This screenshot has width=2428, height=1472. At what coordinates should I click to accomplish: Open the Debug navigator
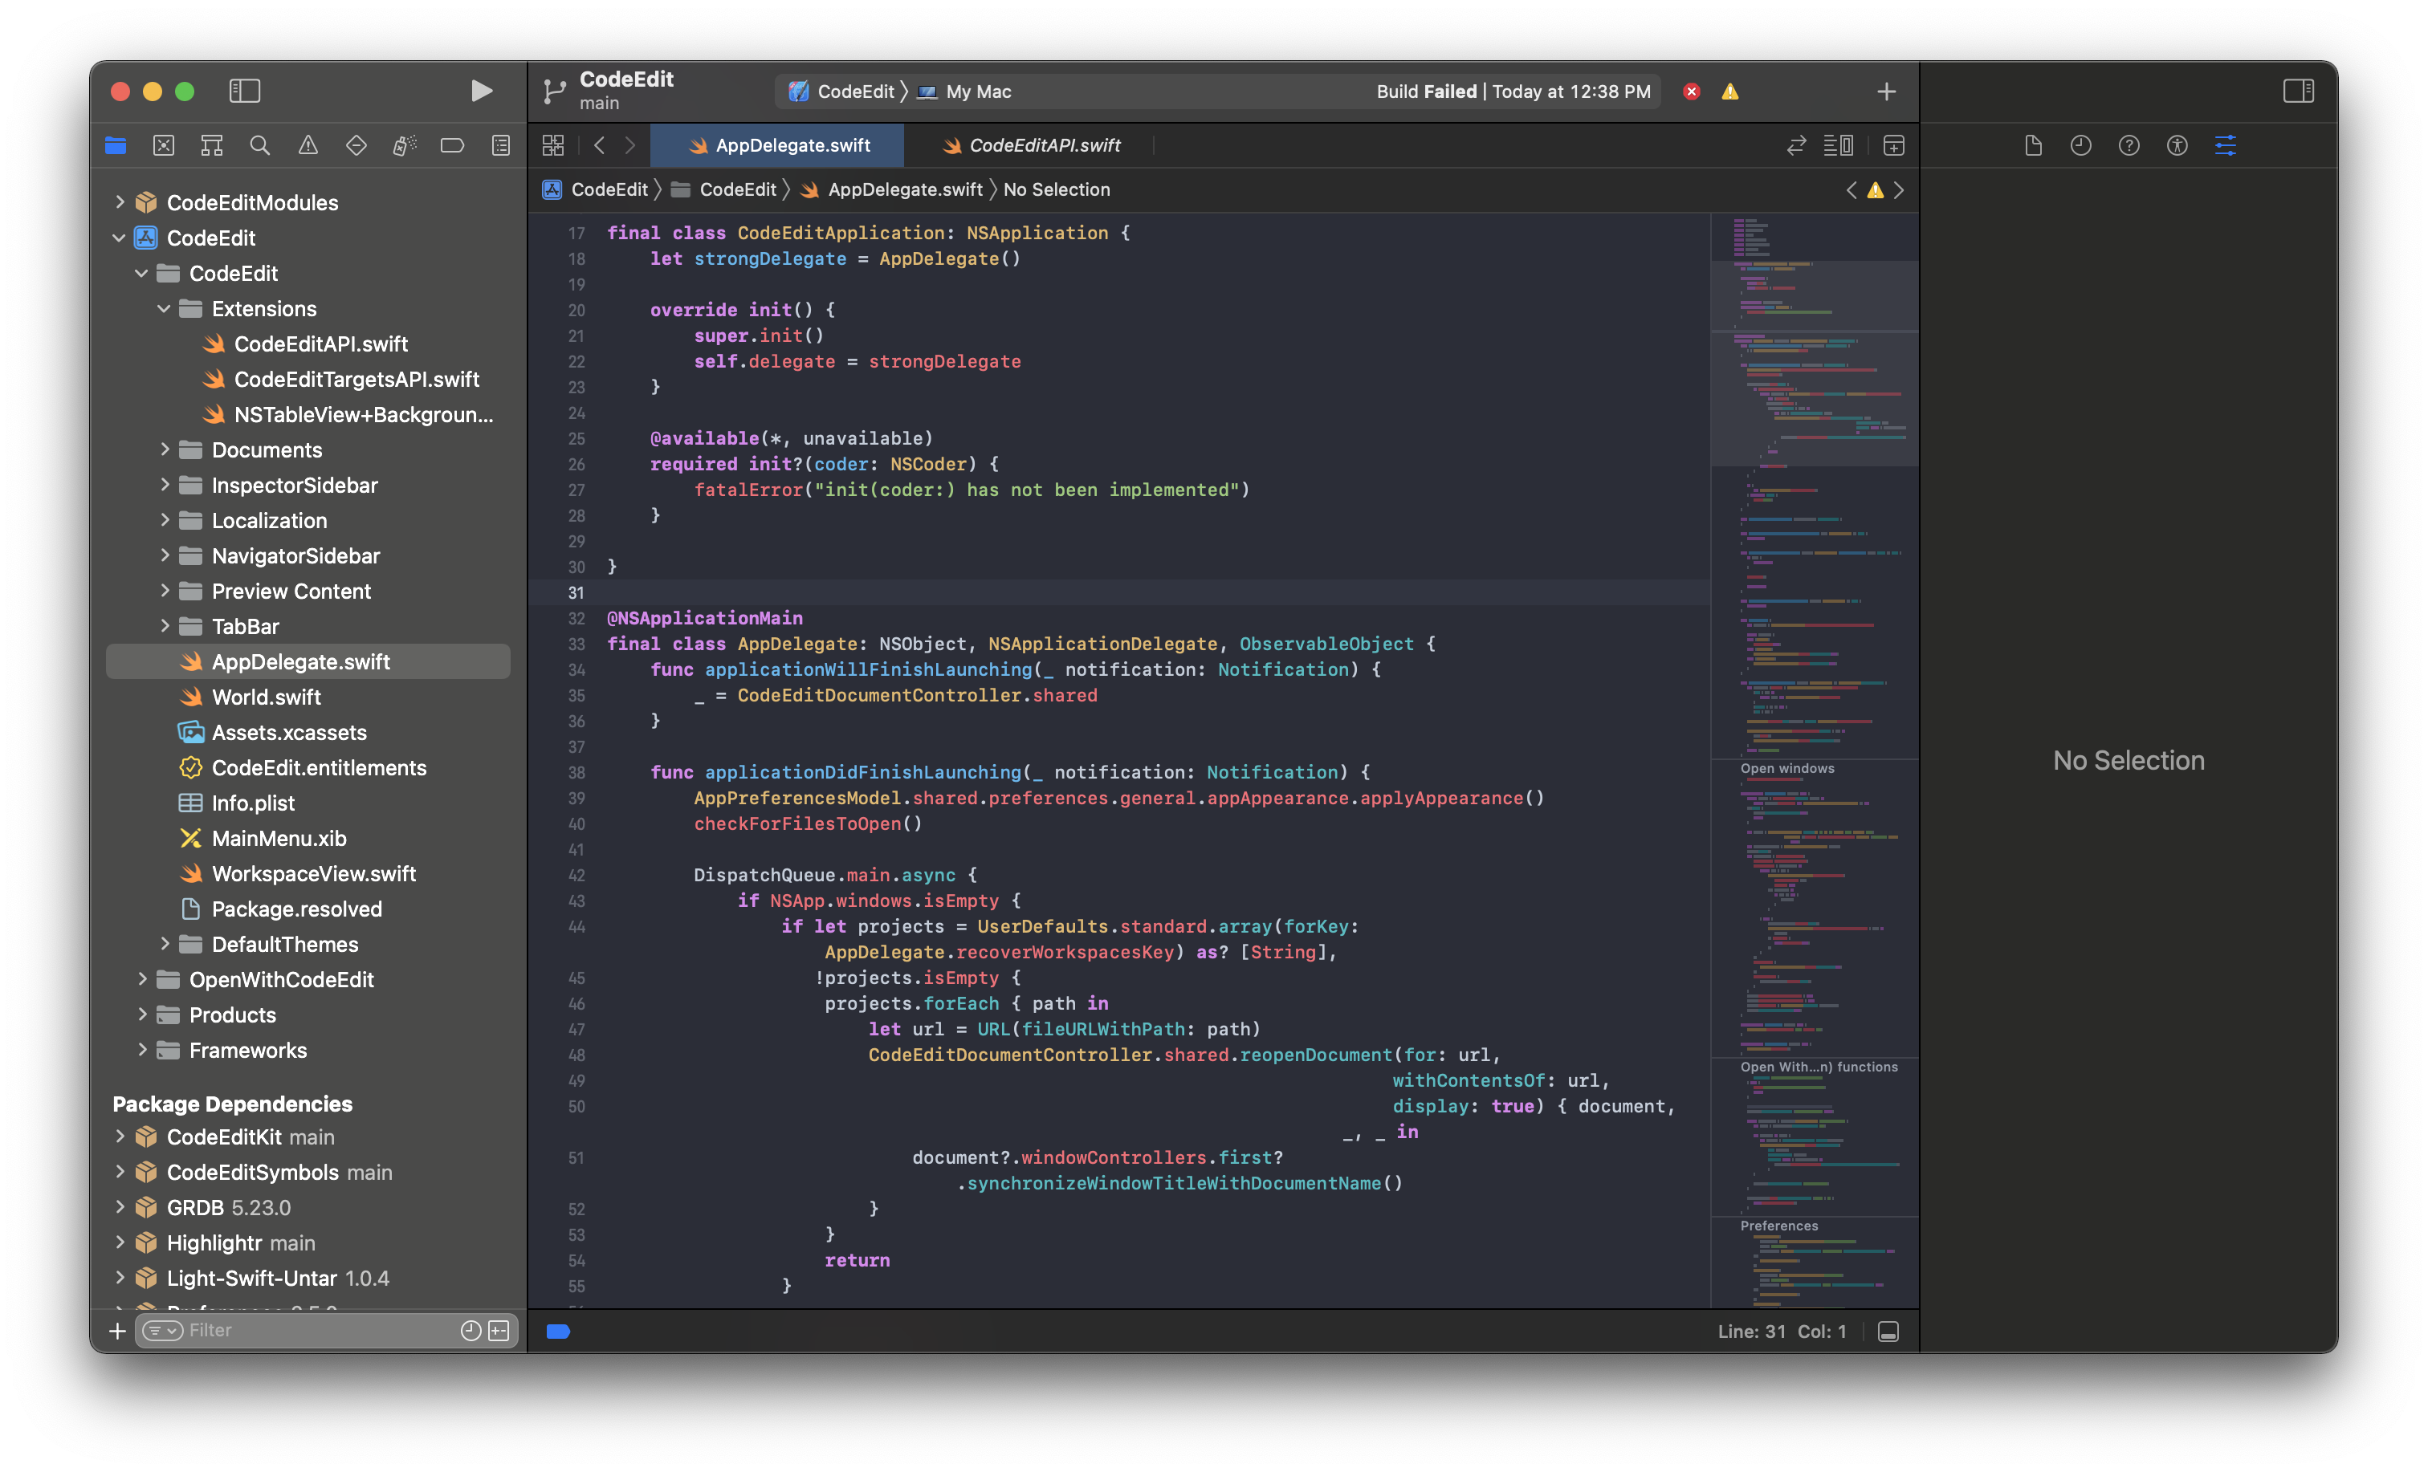point(404,146)
